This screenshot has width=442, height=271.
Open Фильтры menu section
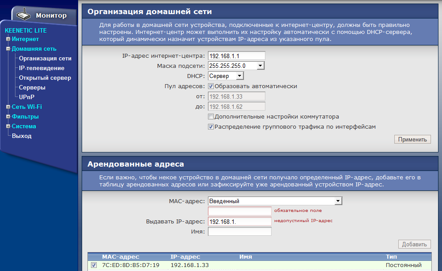point(25,116)
